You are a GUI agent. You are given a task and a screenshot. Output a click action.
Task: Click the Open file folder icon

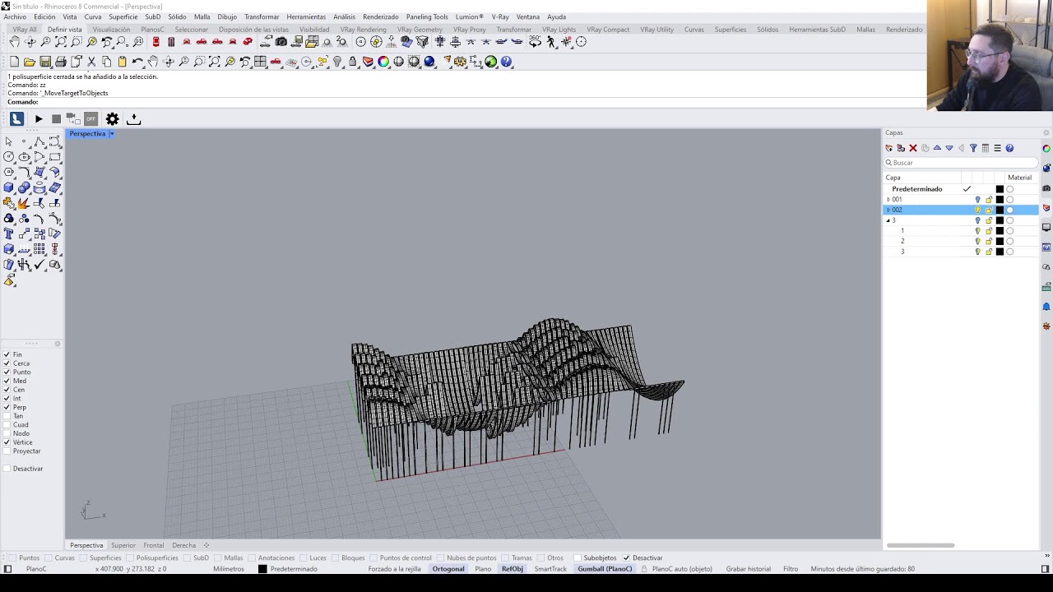tap(30, 62)
